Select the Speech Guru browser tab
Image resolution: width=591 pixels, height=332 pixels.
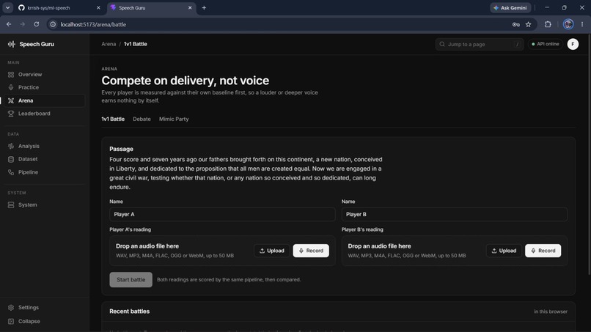(x=152, y=7)
